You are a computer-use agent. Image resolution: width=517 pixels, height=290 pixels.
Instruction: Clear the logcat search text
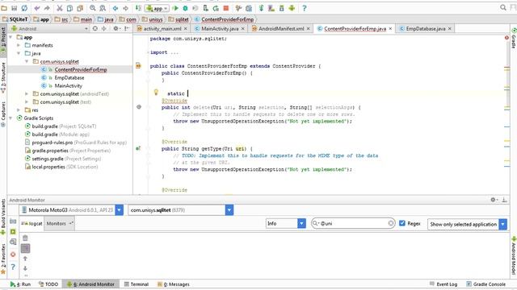point(391,223)
